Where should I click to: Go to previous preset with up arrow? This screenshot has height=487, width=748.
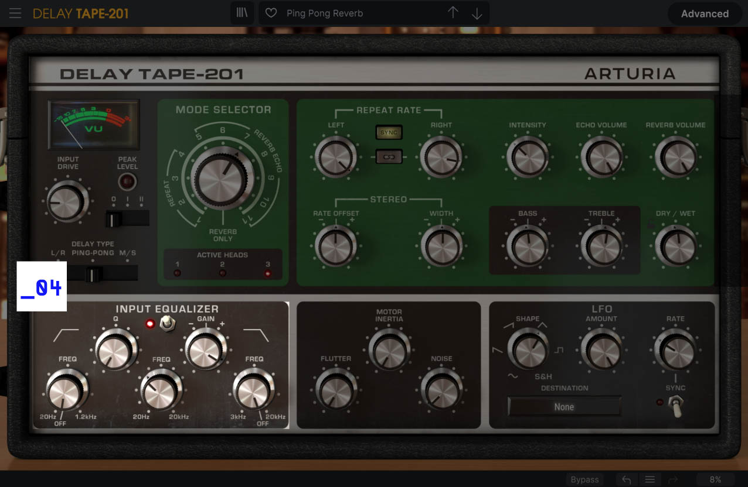point(453,13)
